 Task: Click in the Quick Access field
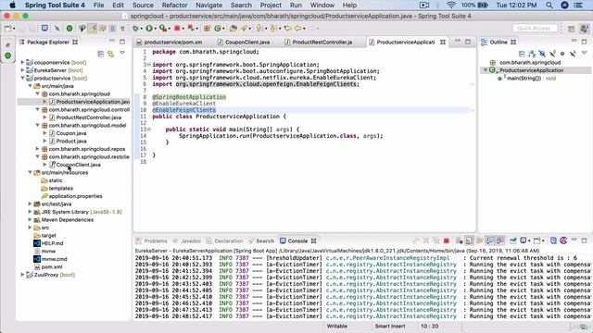tap(535, 29)
